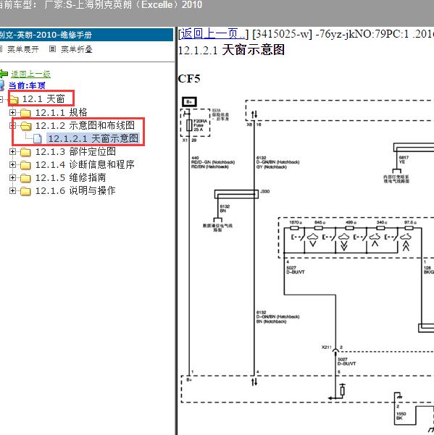Click the CF5 heading text
434x435 pixels.
189,79
